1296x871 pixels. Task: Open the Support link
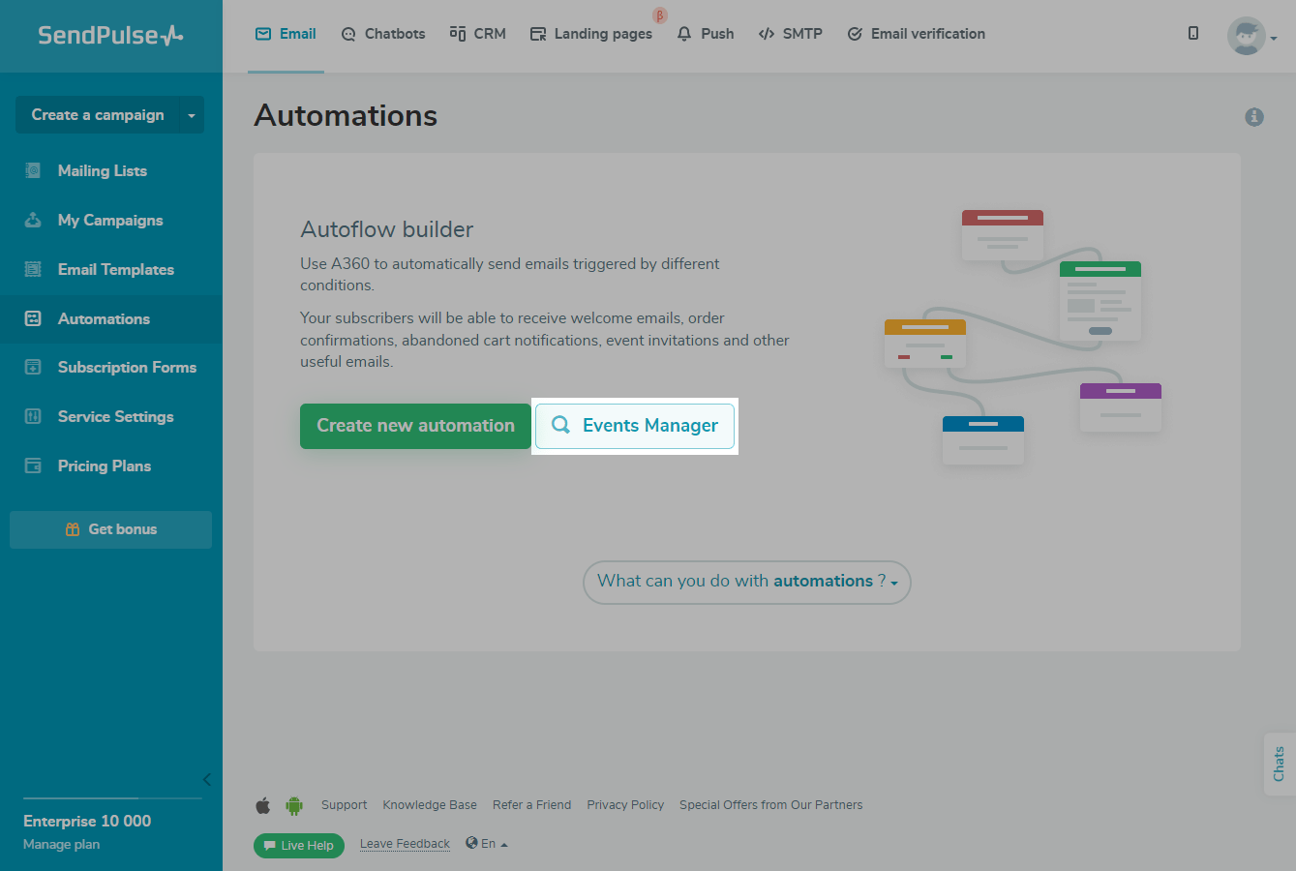345,805
